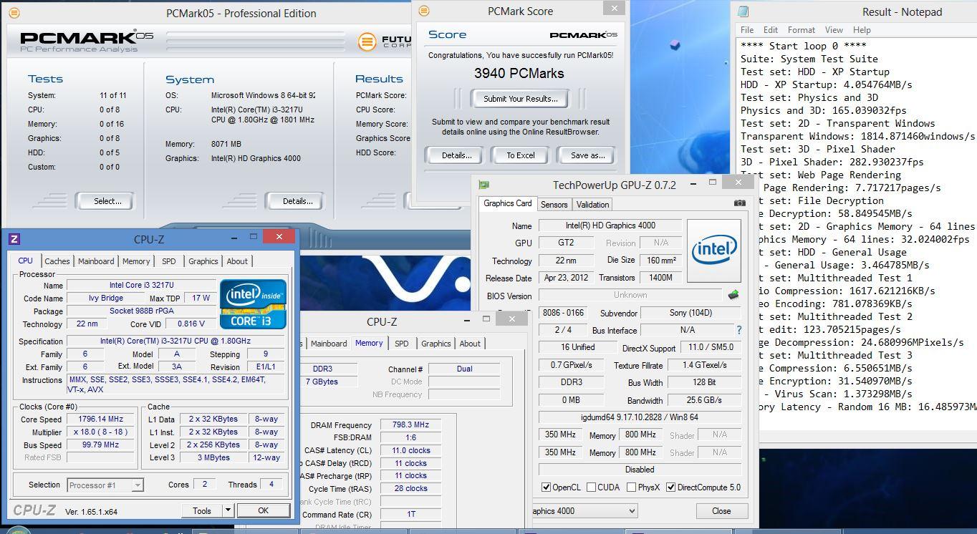The image size is (977, 534).
Task: Open the Notepad Edit menu
Action: (x=771, y=30)
